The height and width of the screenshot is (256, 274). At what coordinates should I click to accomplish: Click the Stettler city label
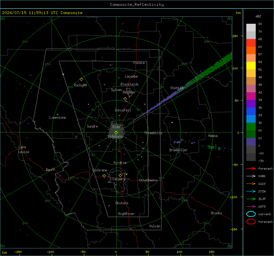pos(177,88)
